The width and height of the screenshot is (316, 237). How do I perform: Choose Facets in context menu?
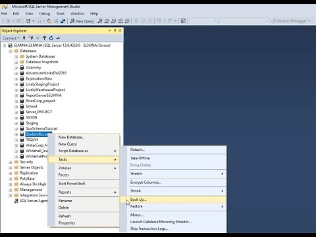(84, 175)
